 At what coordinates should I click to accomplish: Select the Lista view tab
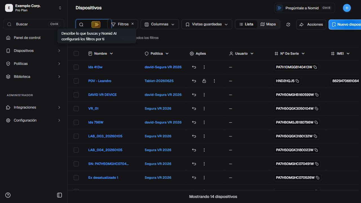(246, 24)
